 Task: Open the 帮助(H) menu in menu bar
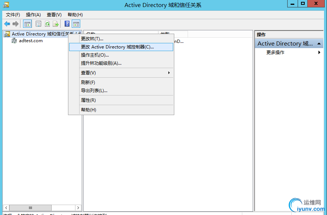[75, 15]
